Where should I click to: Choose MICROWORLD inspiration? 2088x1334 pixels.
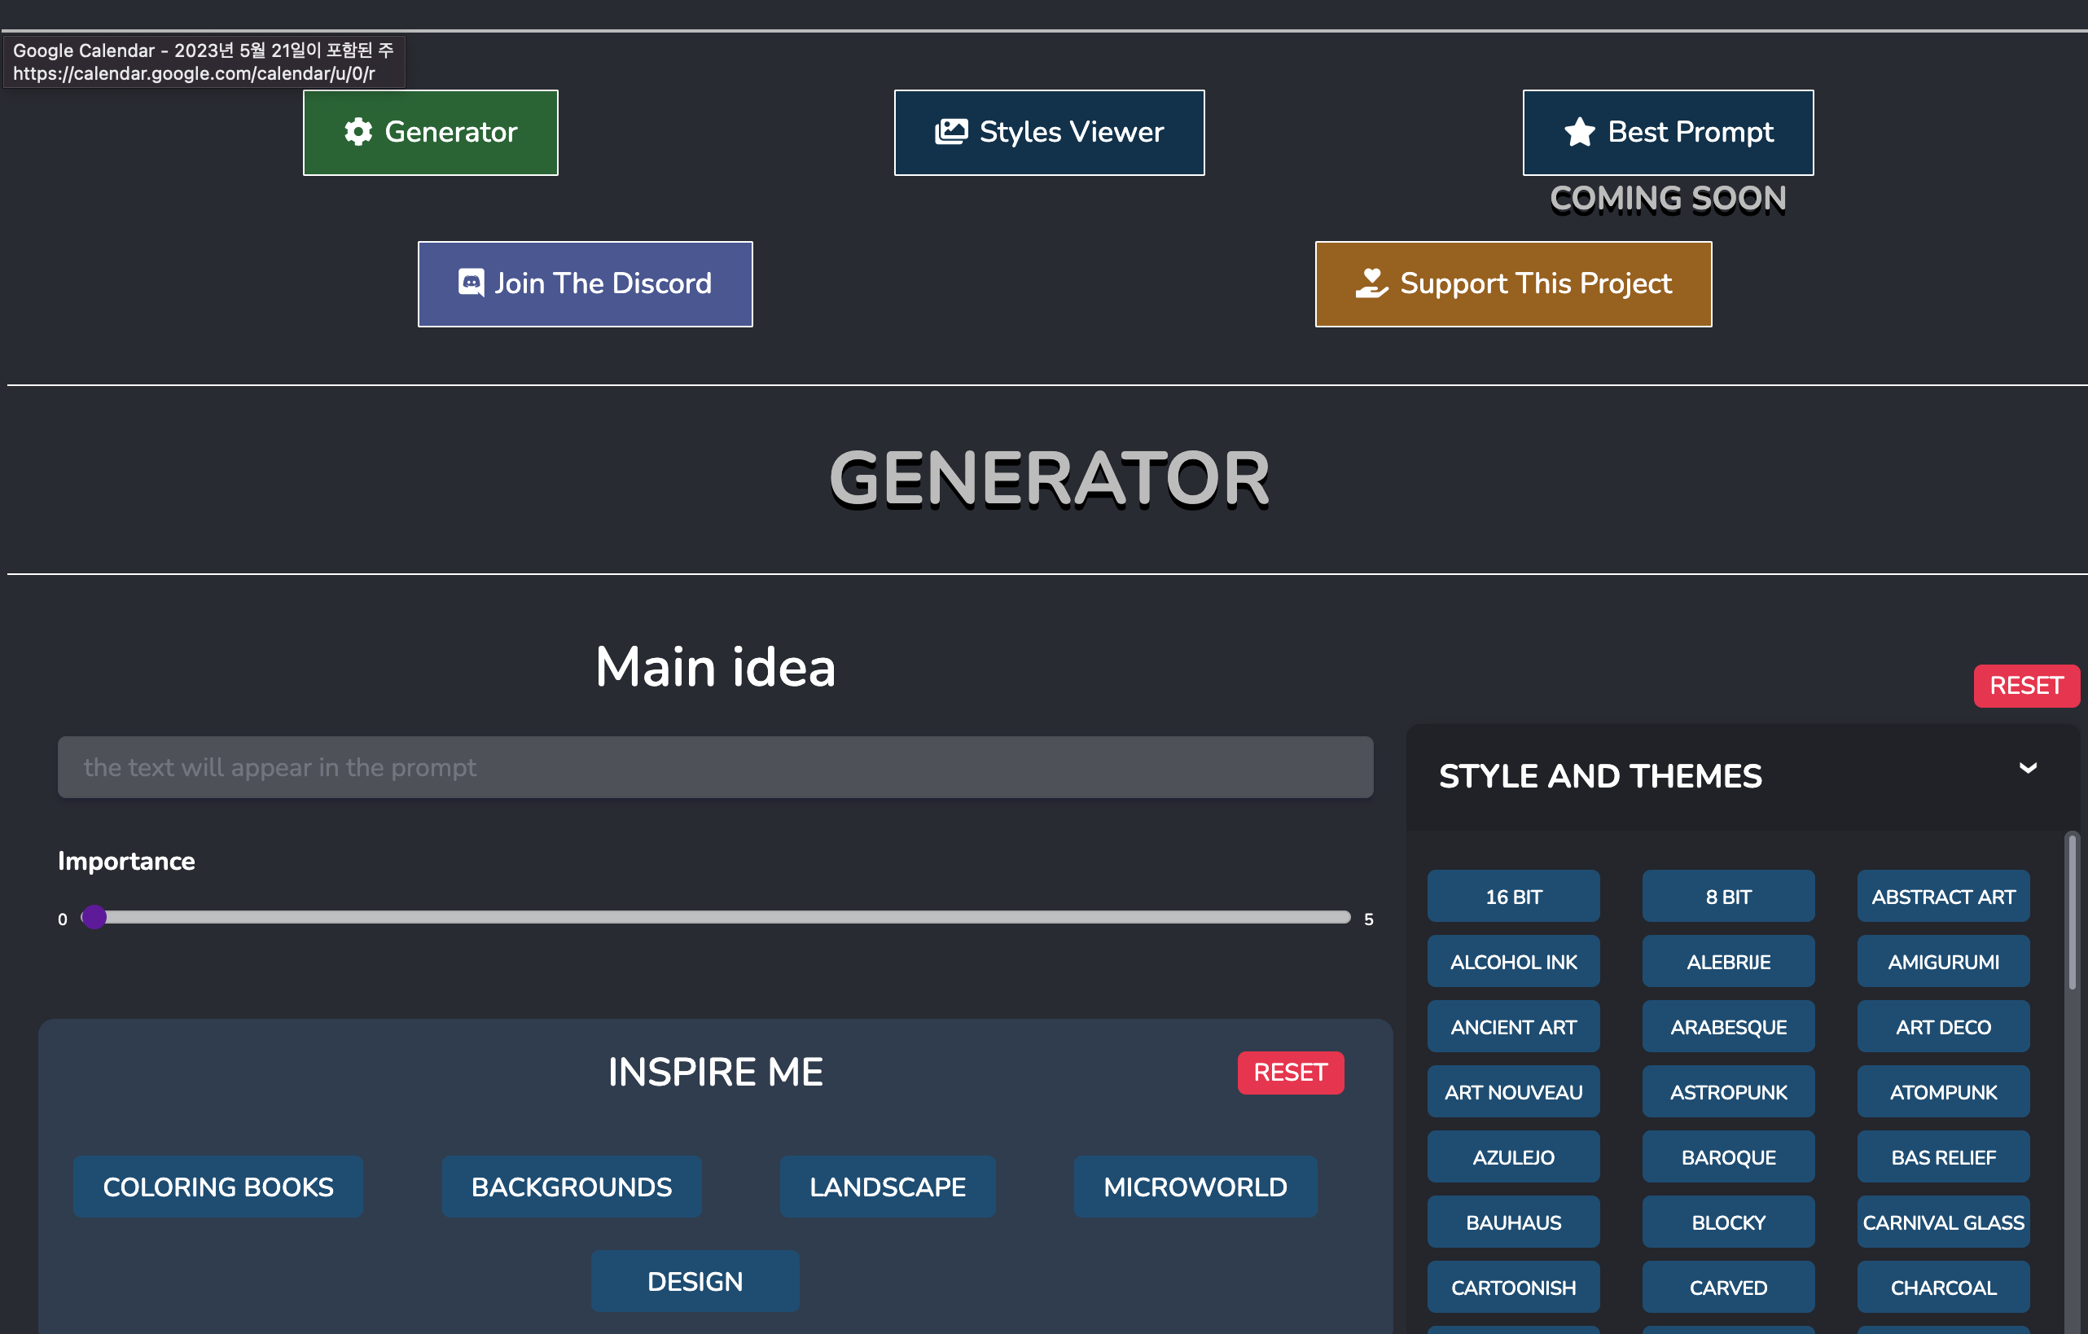tap(1195, 1187)
